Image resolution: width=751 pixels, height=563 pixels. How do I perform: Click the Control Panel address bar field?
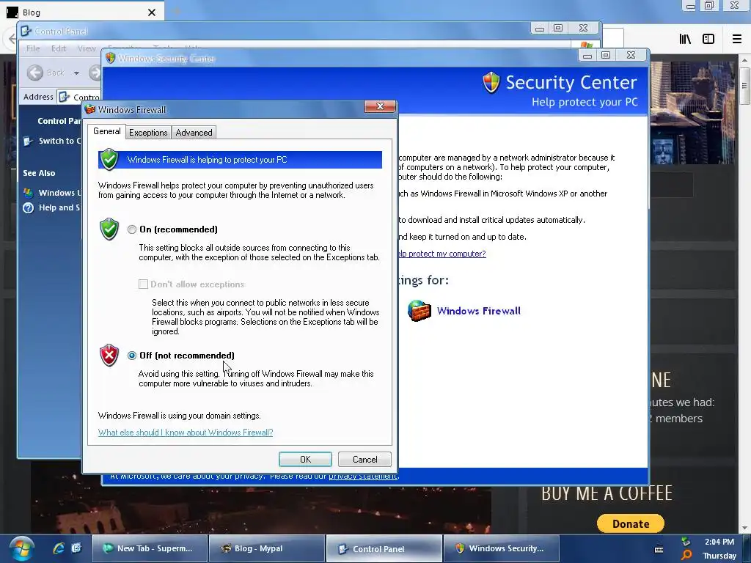(79, 97)
